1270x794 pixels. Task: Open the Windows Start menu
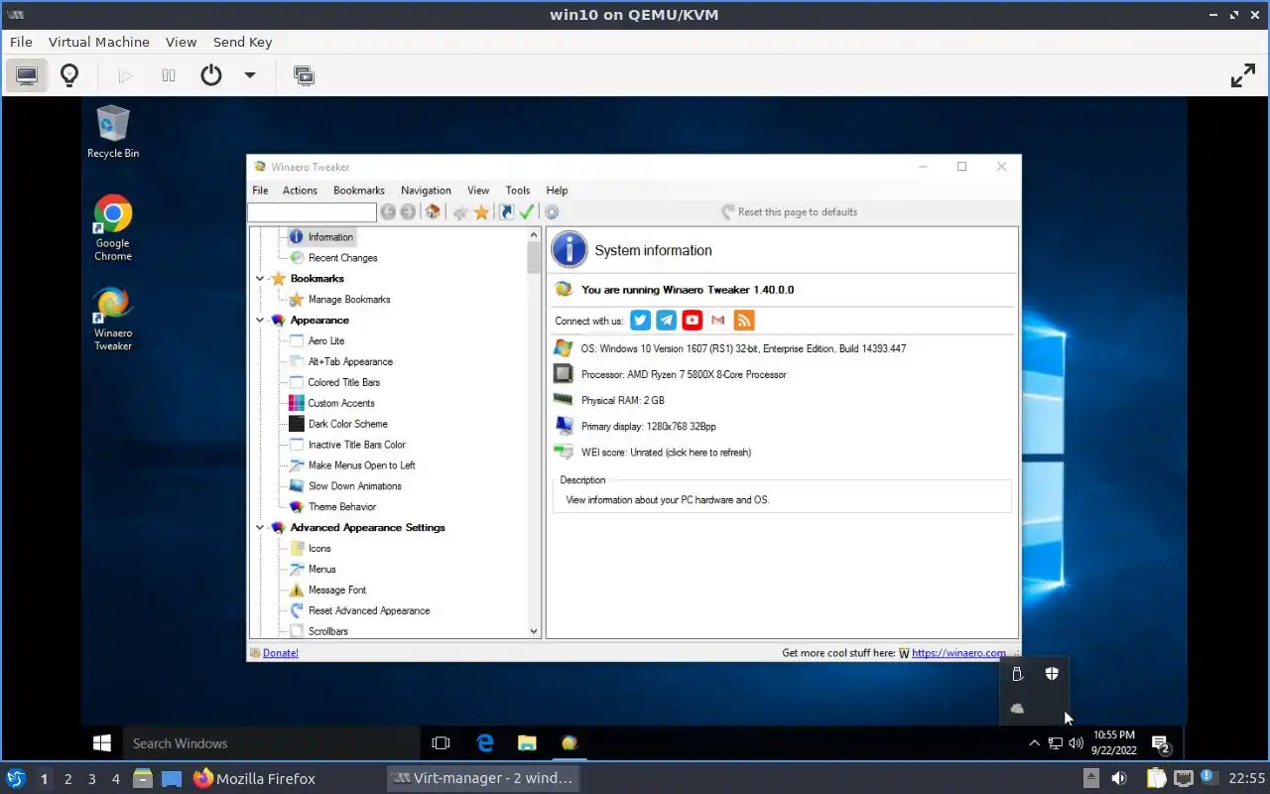101,743
